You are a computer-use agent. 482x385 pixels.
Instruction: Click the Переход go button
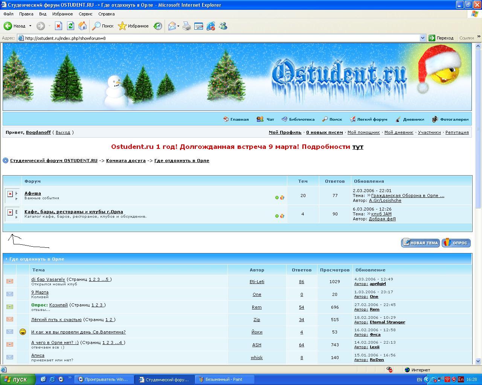pyautogui.click(x=442, y=38)
